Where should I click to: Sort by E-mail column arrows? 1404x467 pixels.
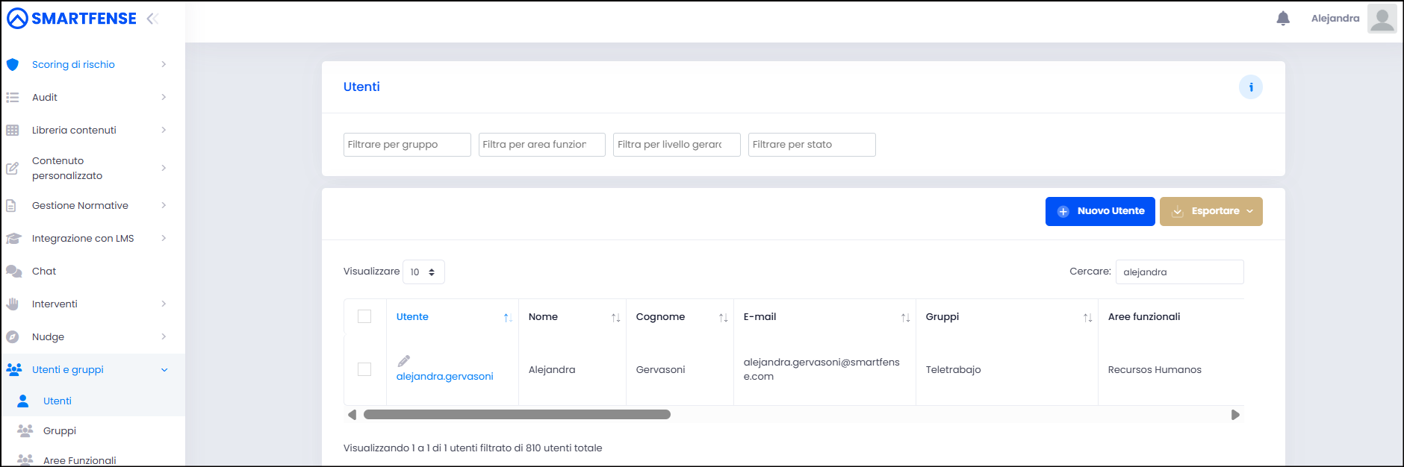905,318
